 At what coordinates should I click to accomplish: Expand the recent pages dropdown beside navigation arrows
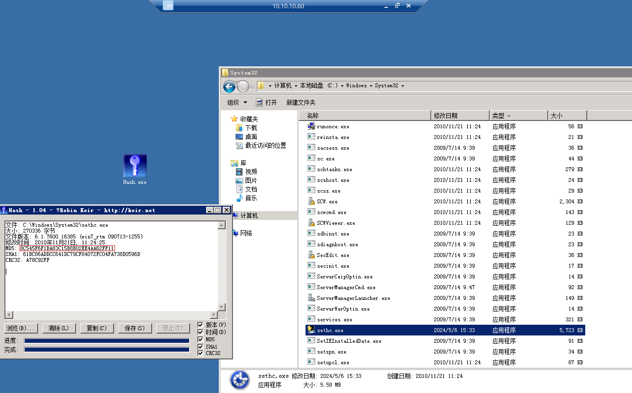pos(252,86)
